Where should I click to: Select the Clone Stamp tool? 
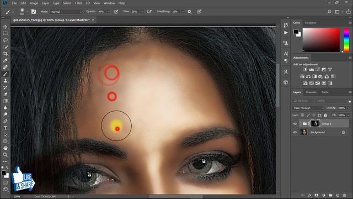(5, 81)
